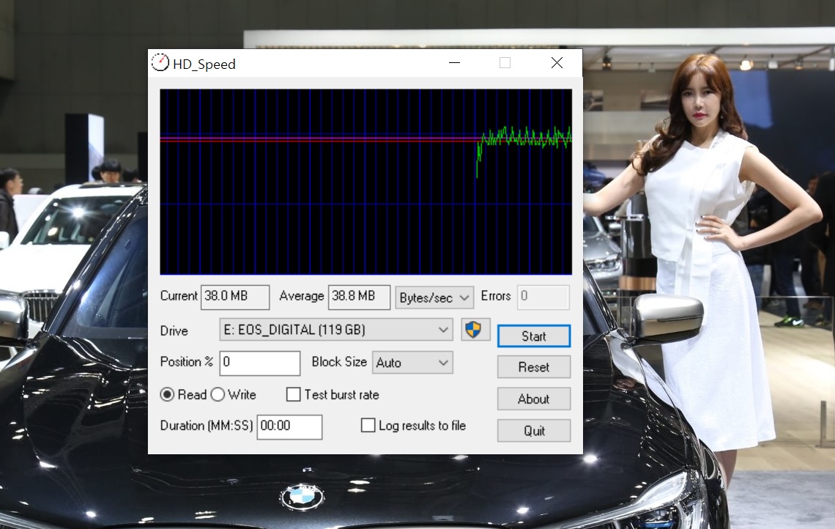
Task: Focus the Duration (MM:SS) input field
Action: (290, 426)
